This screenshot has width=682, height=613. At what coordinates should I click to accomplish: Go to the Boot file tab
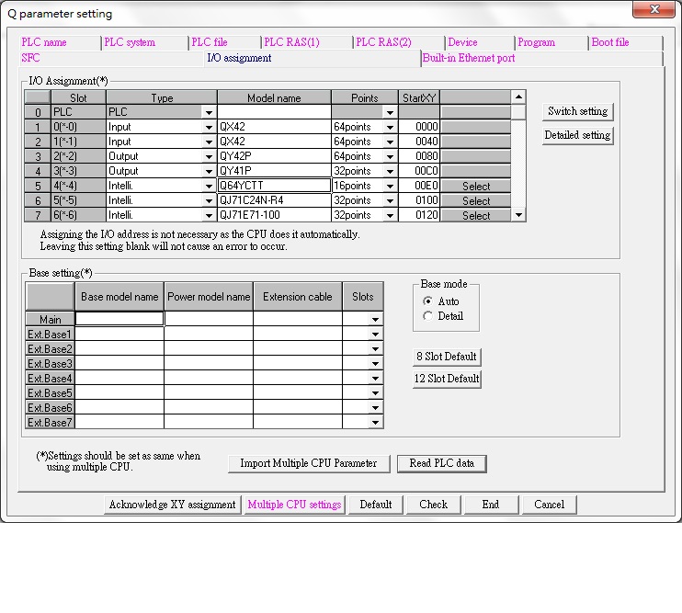pyautogui.click(x=610, y=42)
